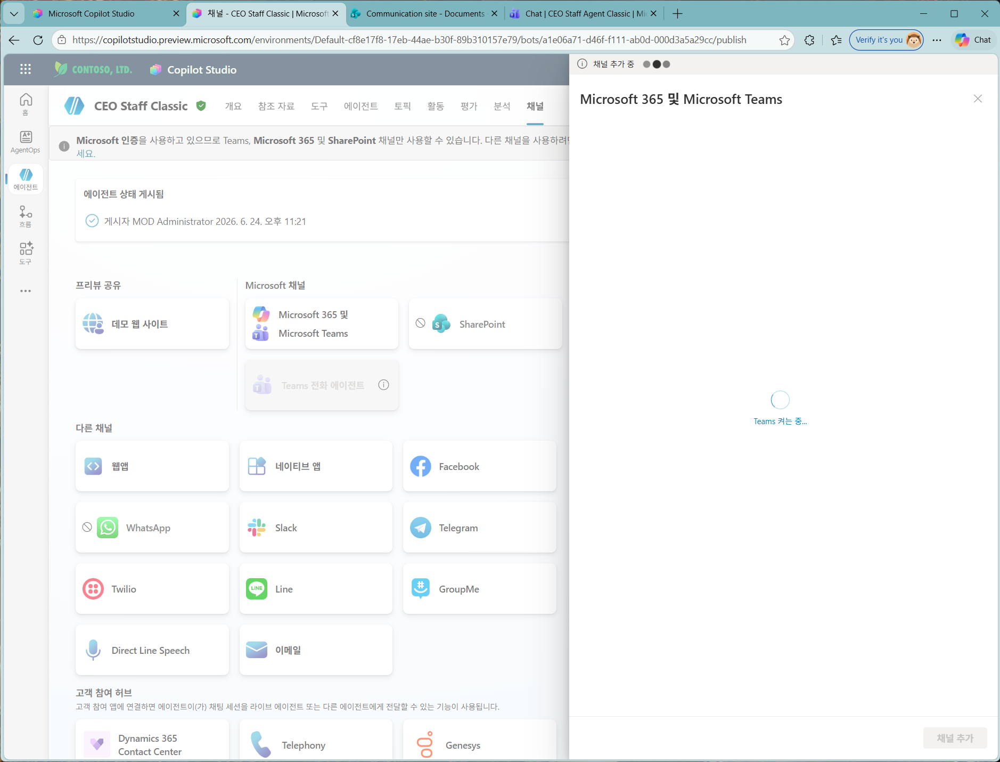Click the browser address bar URL
The image size is (1000, 762).
[409, 40]
